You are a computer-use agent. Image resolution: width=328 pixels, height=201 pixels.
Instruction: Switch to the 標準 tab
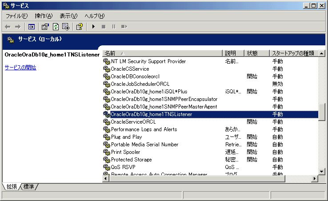click(28, 187)
